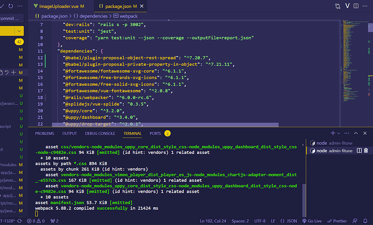
Task: Open terminal panel more actions ellipsis
Action: (347, 133)
